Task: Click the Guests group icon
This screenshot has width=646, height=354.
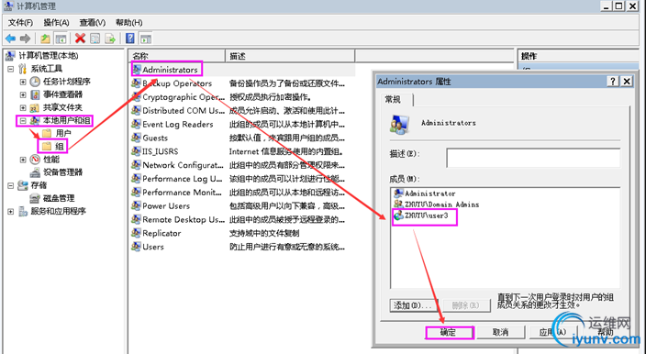Action: [x=136, y=138]
